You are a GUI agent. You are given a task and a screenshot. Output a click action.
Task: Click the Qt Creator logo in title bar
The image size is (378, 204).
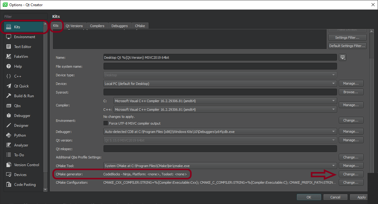[5, 5]
